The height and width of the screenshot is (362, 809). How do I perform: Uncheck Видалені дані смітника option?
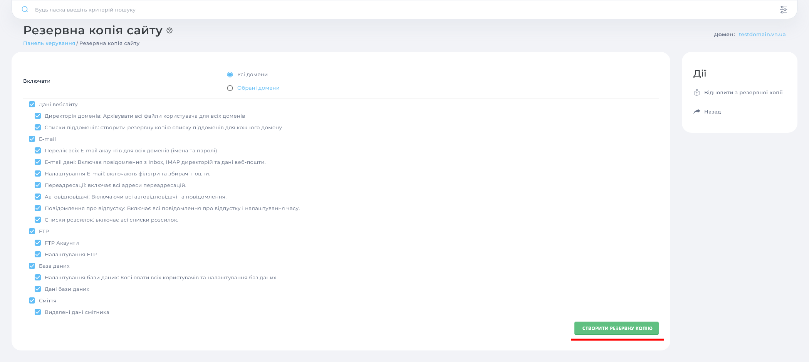pos(38,312)
